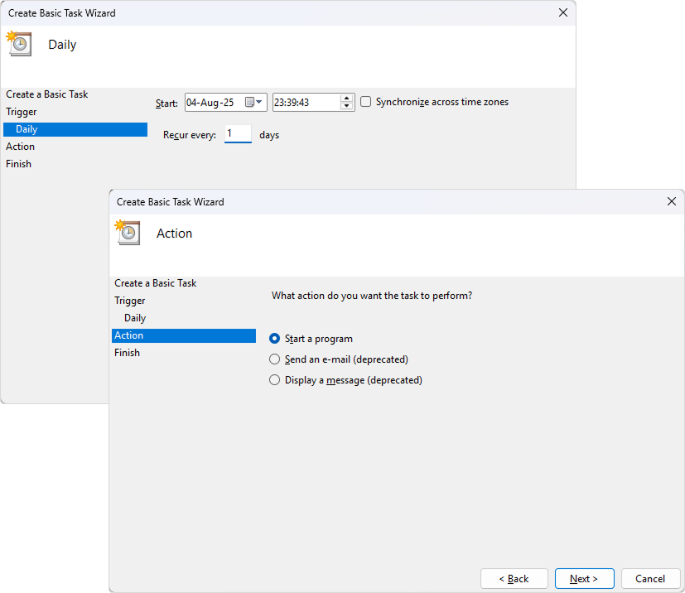The image size is (685, 593).
Task: Enable Synchronize across time zones
Action: (365, 102)
